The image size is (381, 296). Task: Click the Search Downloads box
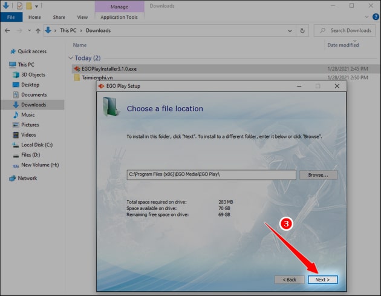tap(344, 31)
